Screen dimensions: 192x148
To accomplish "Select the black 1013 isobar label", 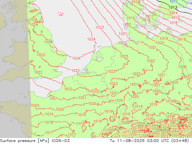I will point(173,8).
